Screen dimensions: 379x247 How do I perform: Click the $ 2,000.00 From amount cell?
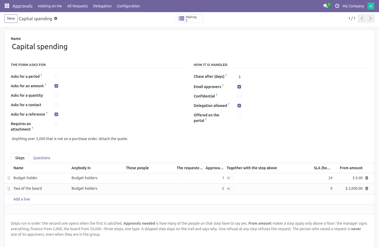pos(349,188)
